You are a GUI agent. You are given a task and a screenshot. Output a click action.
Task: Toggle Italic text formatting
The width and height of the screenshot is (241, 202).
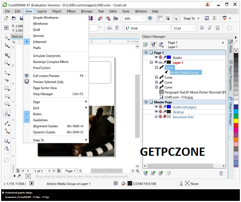coord(210,28)
